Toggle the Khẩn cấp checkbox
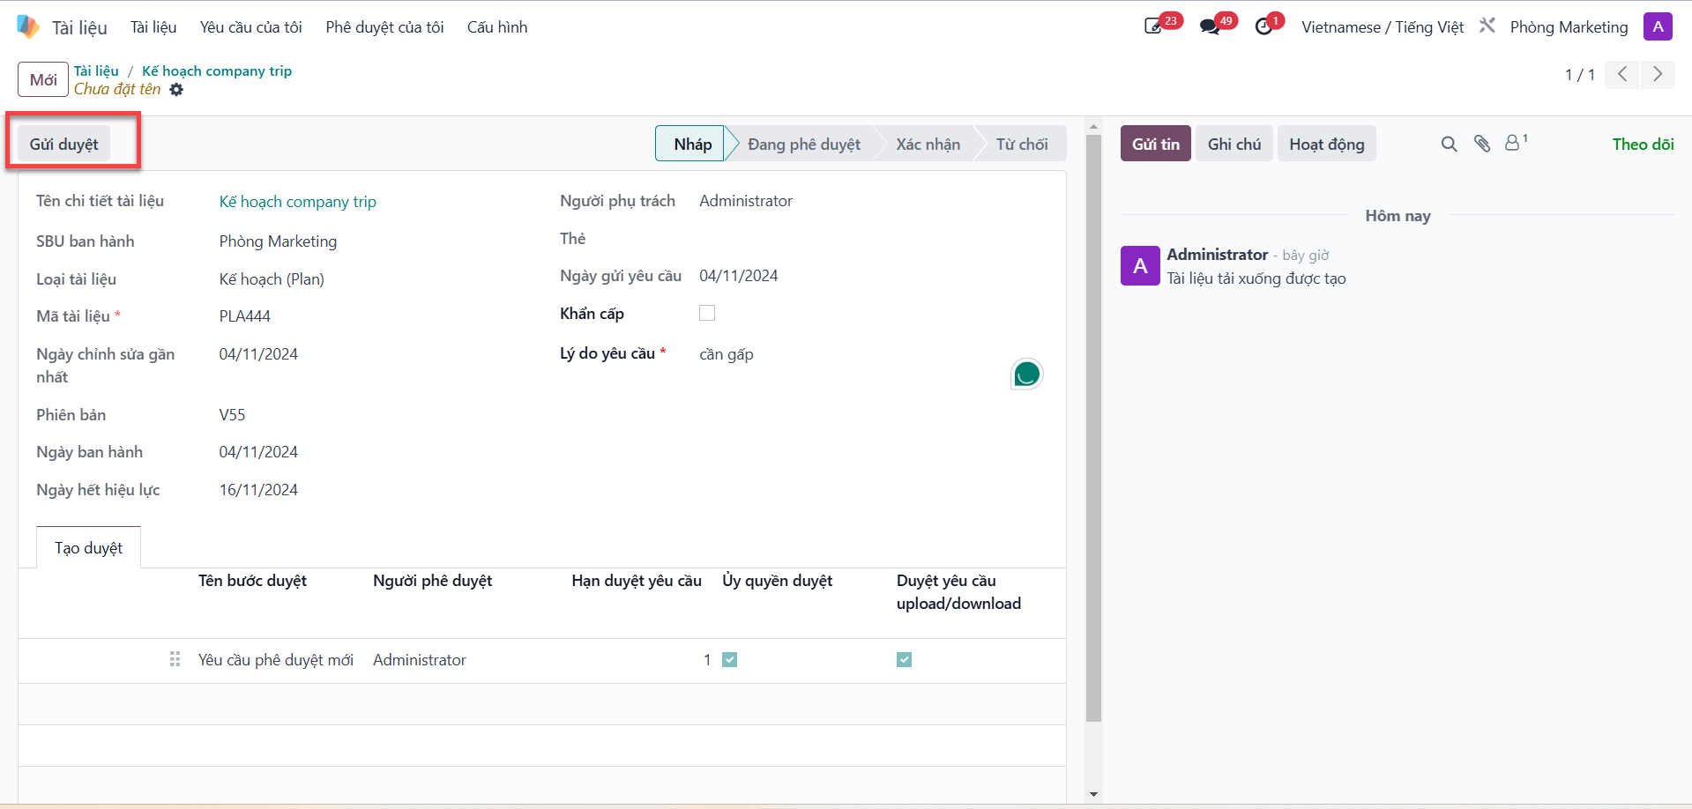This screenshot has height=809, width=1692. tap(707, 313)
